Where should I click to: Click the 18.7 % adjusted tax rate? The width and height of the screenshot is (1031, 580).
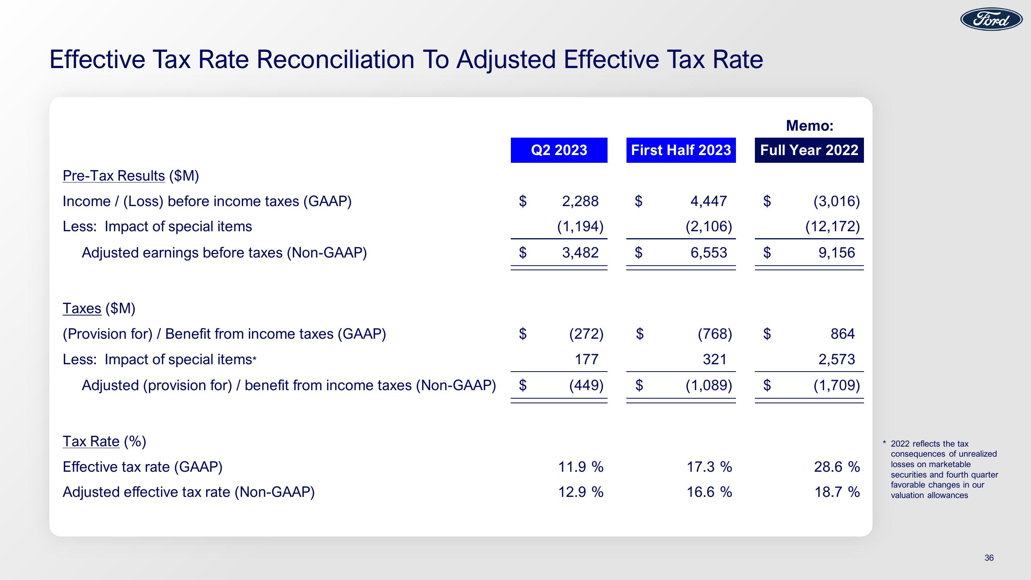(x=837, y=492)
